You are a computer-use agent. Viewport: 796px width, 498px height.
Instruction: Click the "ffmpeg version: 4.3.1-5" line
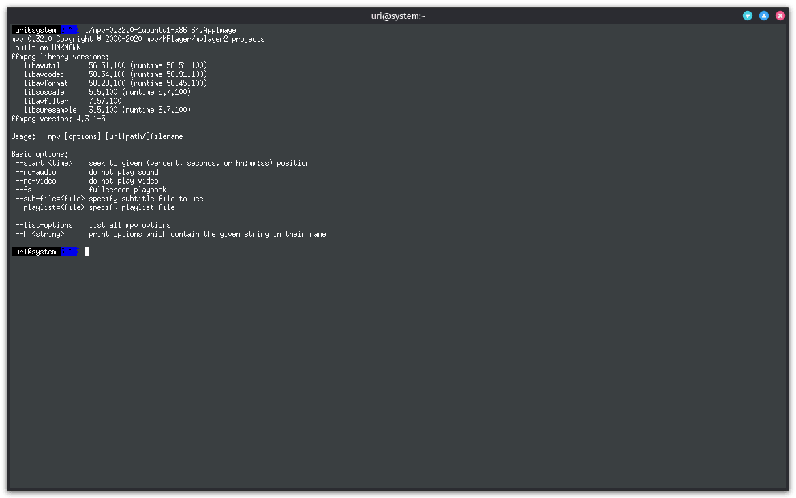59,119
